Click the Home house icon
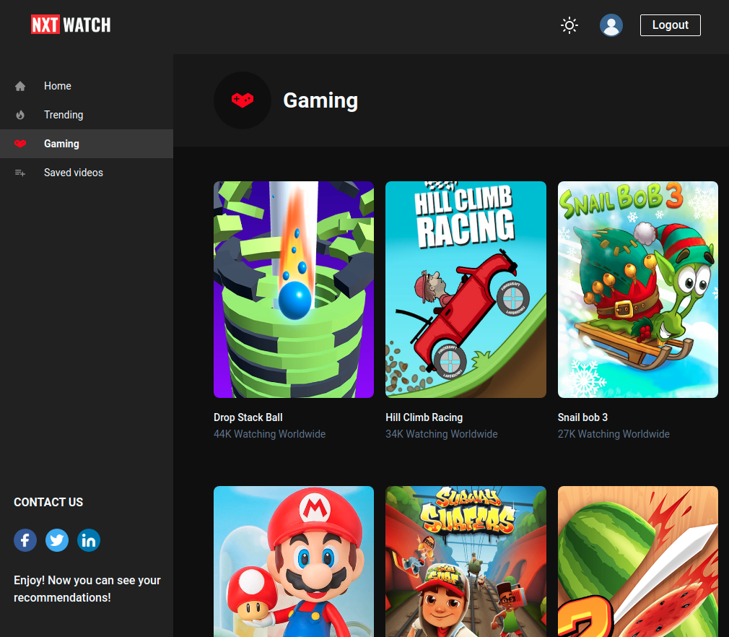 click(20, 86)
